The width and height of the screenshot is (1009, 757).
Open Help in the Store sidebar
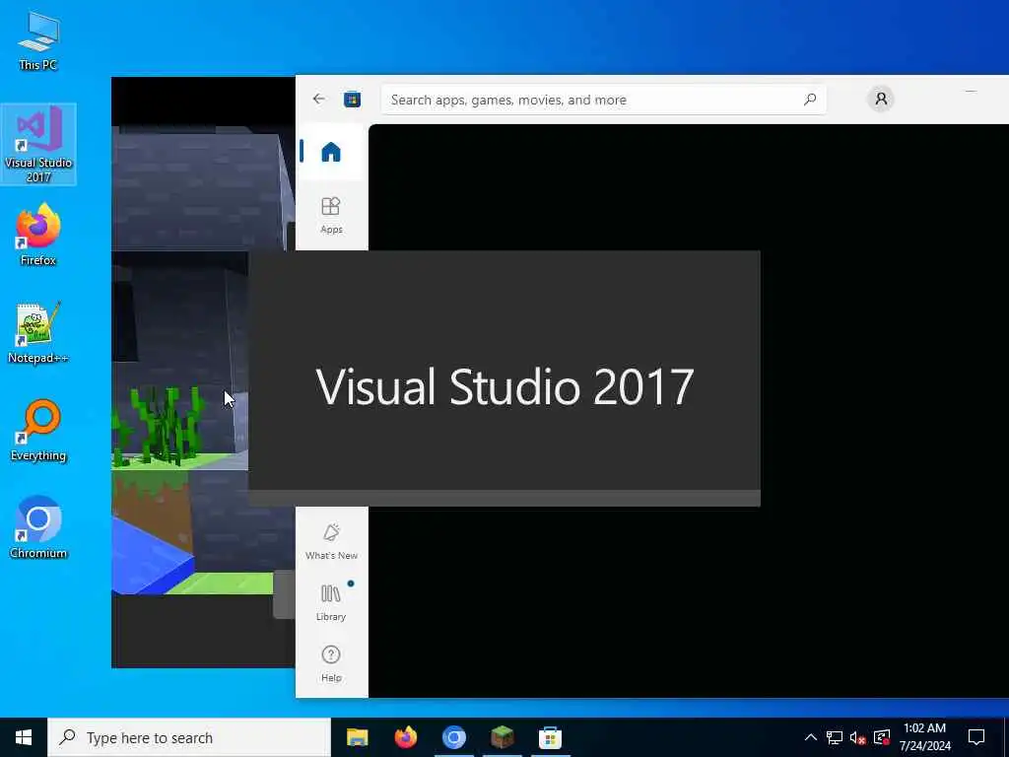pyautogui.click(x=331, y=663)
